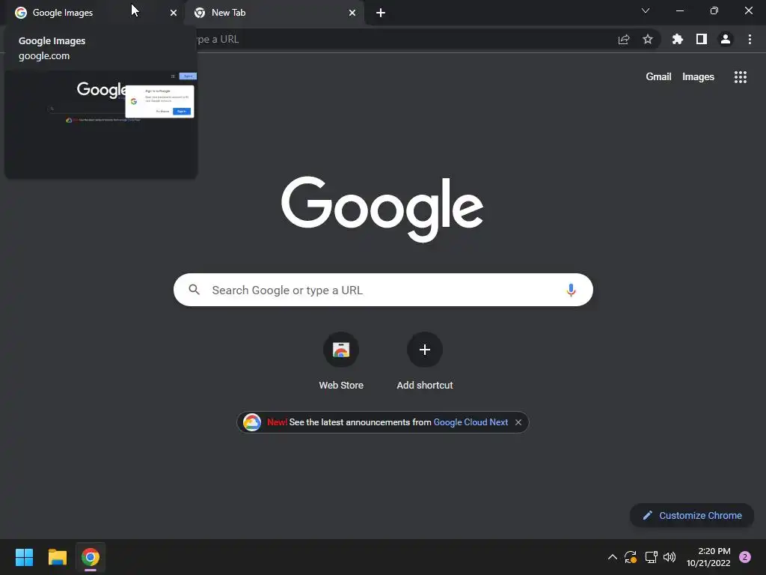Click the share this page icon
This screenshot has width=766, height=575.
[x=624, y=40]
